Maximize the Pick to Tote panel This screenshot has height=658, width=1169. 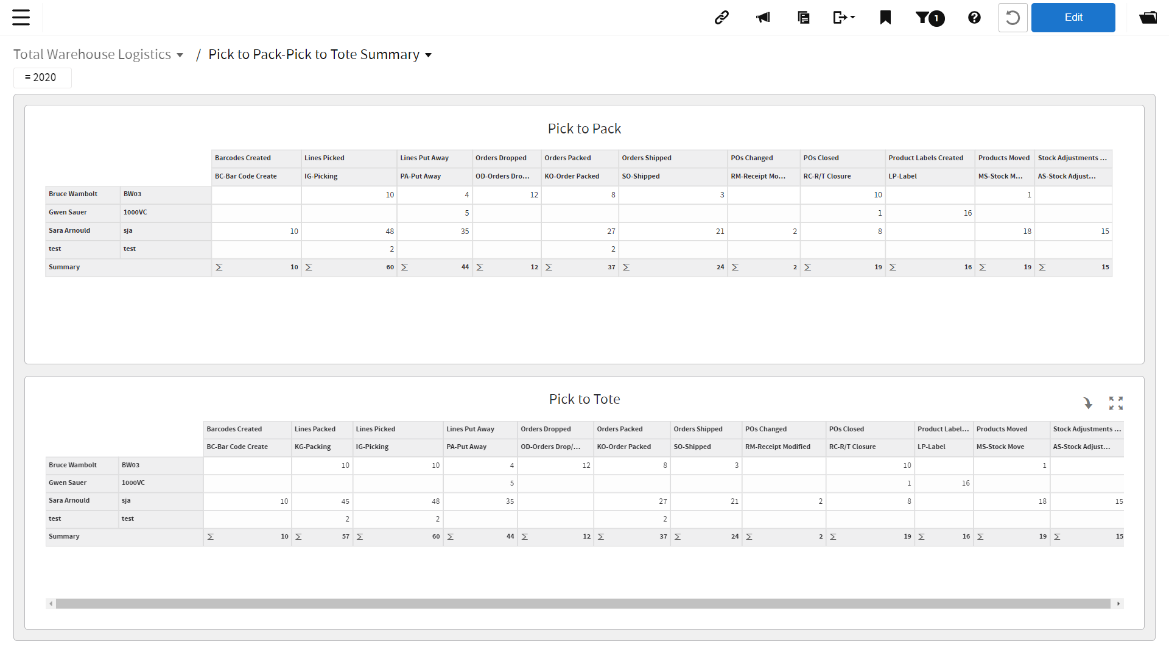(x=1115, y=403)
